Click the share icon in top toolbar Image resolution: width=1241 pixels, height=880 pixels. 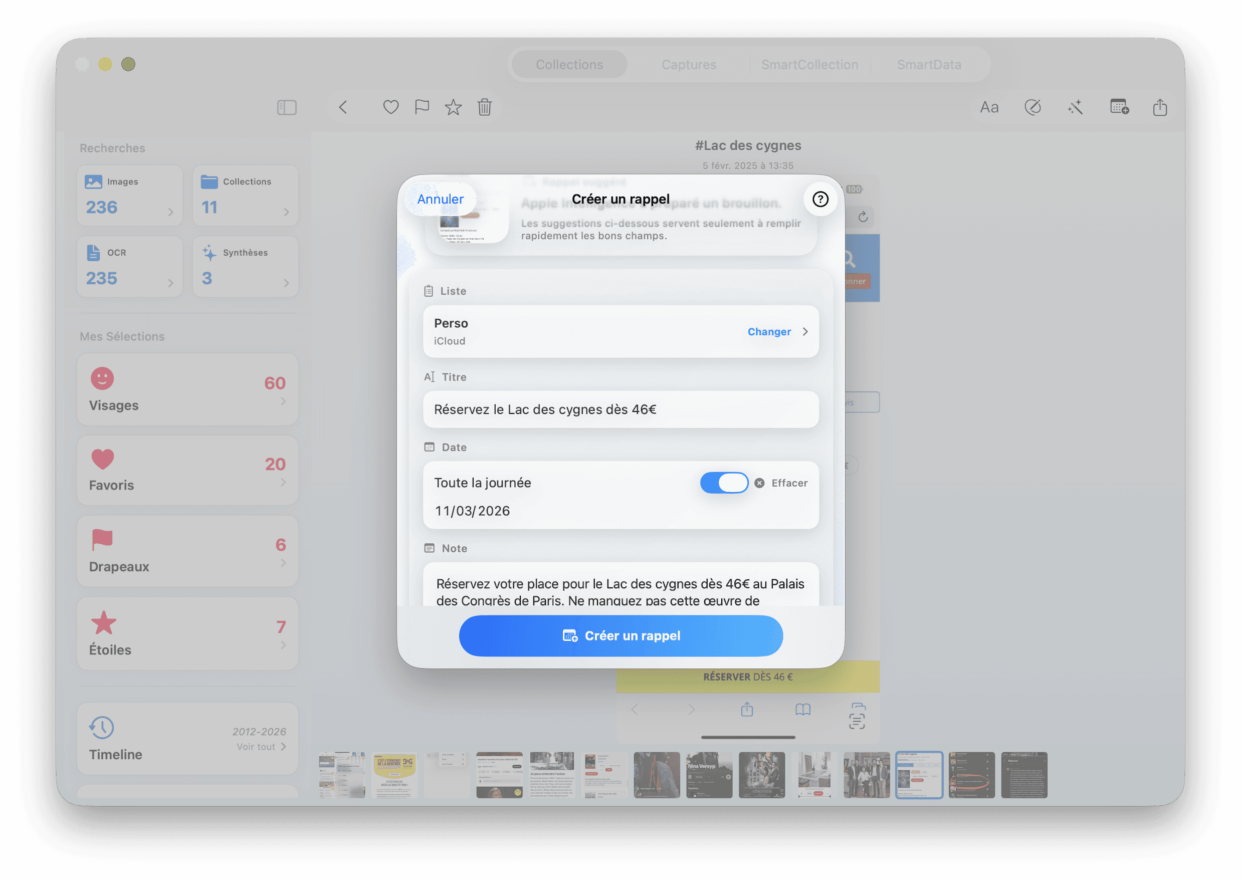point(1160,107)
